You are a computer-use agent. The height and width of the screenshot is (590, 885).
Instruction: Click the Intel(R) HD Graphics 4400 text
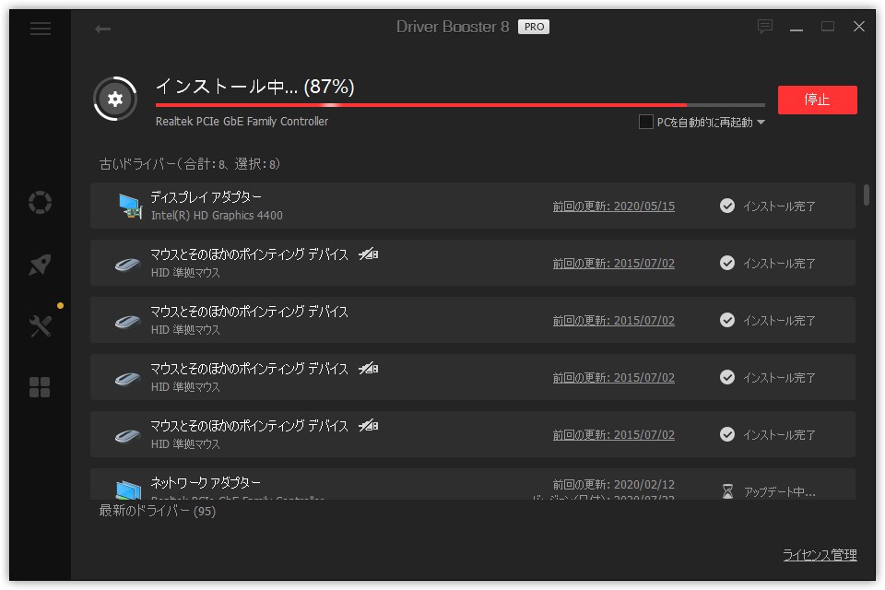pos(217,215)
